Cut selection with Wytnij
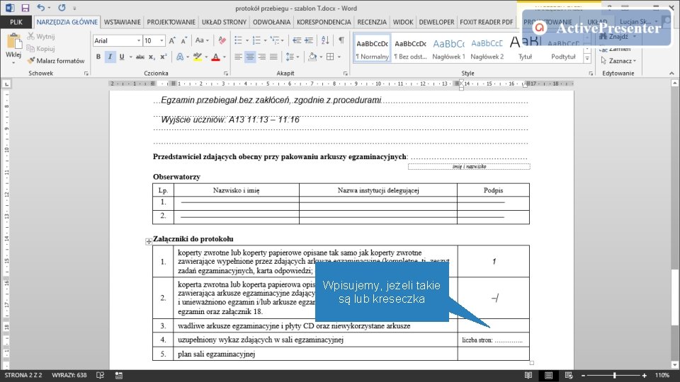The height and width of the screenshot is (382, 680). [x=41, y=36]
